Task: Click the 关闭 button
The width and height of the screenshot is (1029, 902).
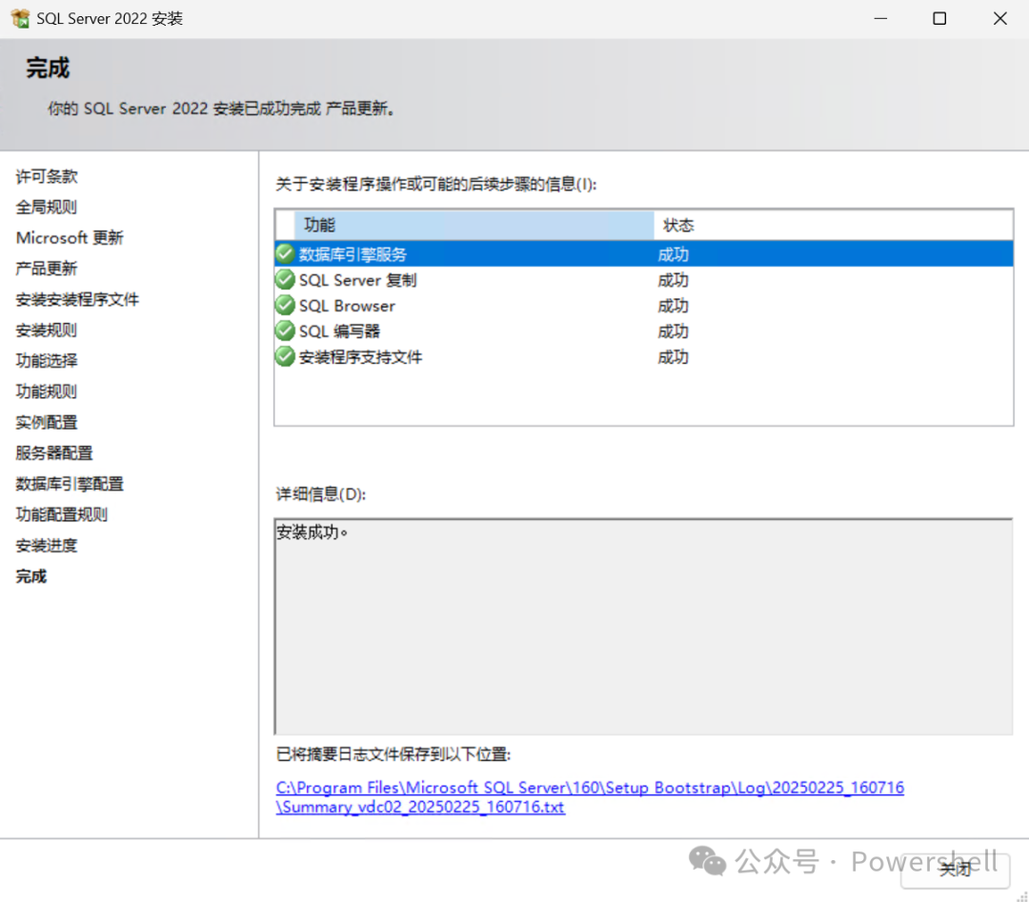Action: [955, 870]
